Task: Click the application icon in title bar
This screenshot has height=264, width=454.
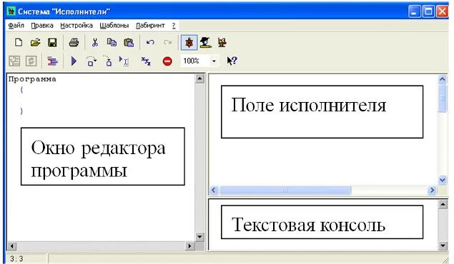Action: pos(11,11)
